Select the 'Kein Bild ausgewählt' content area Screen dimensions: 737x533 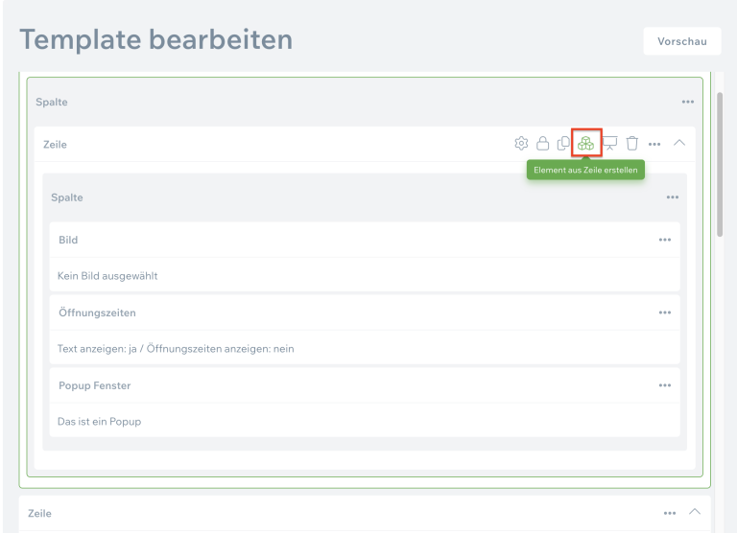[107, 276]
